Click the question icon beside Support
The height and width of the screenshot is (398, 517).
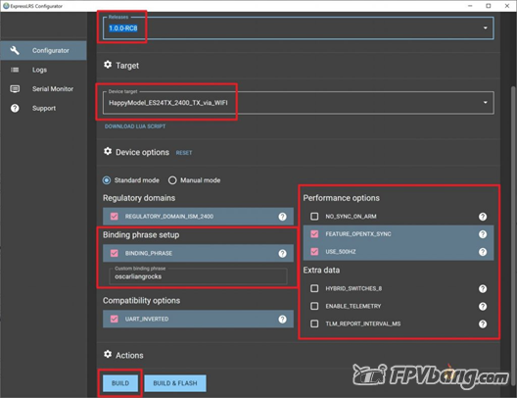click(x=15, y=108)
